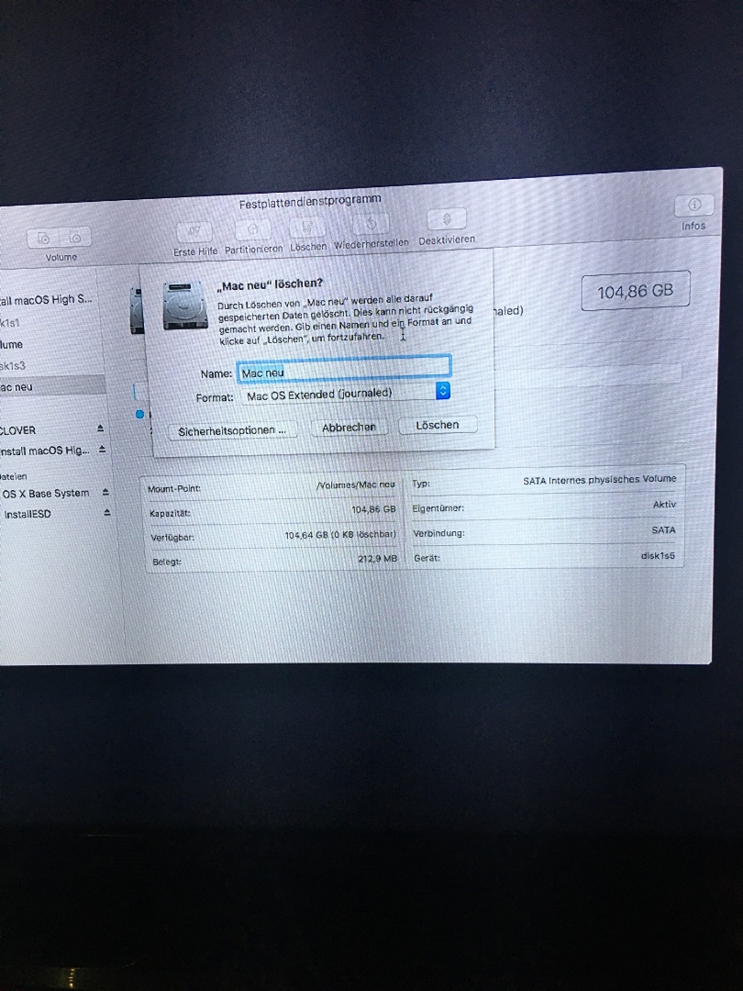Click the 212,9 MB Belegt value
This screenshot has height=991, width=743.
pos(377,559)
